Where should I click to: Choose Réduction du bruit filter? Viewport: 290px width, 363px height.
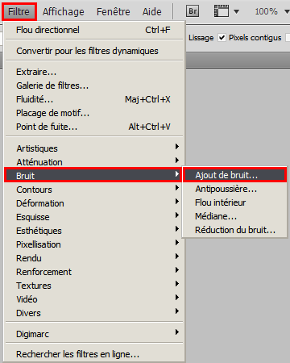[235, 230]
